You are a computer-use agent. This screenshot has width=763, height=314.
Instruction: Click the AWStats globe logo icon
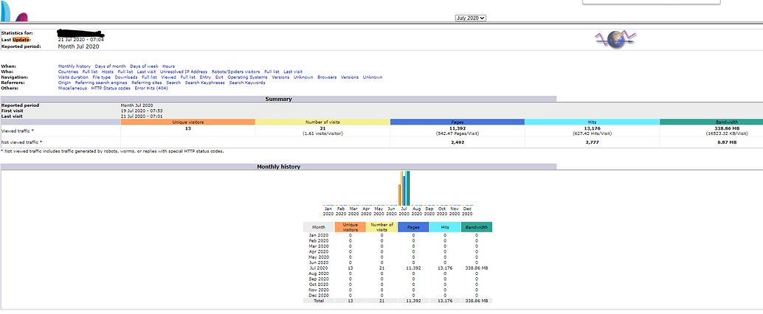[615, 39]
